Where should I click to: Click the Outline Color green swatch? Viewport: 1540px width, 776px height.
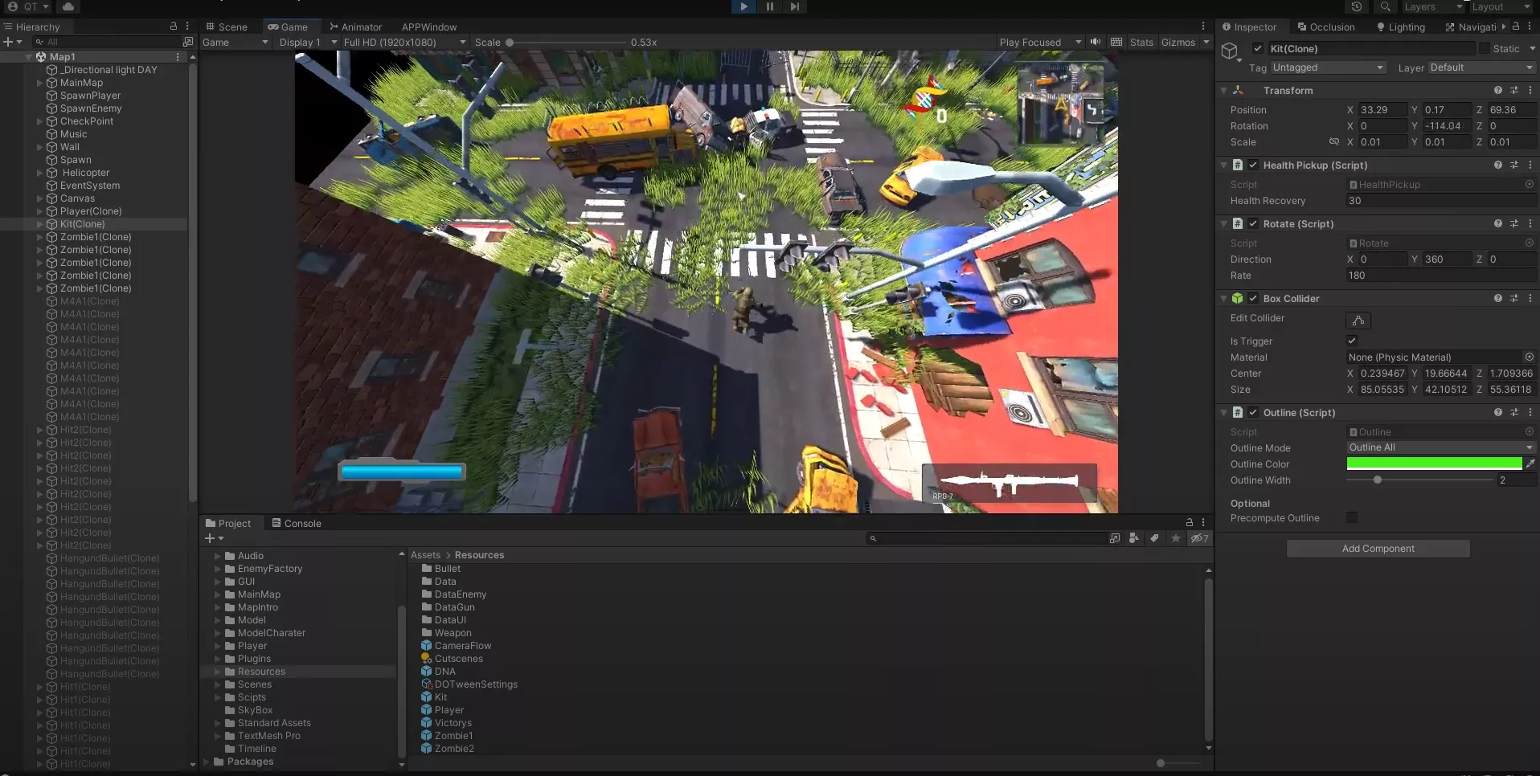pyautogui.click(x=1435, y=464)
